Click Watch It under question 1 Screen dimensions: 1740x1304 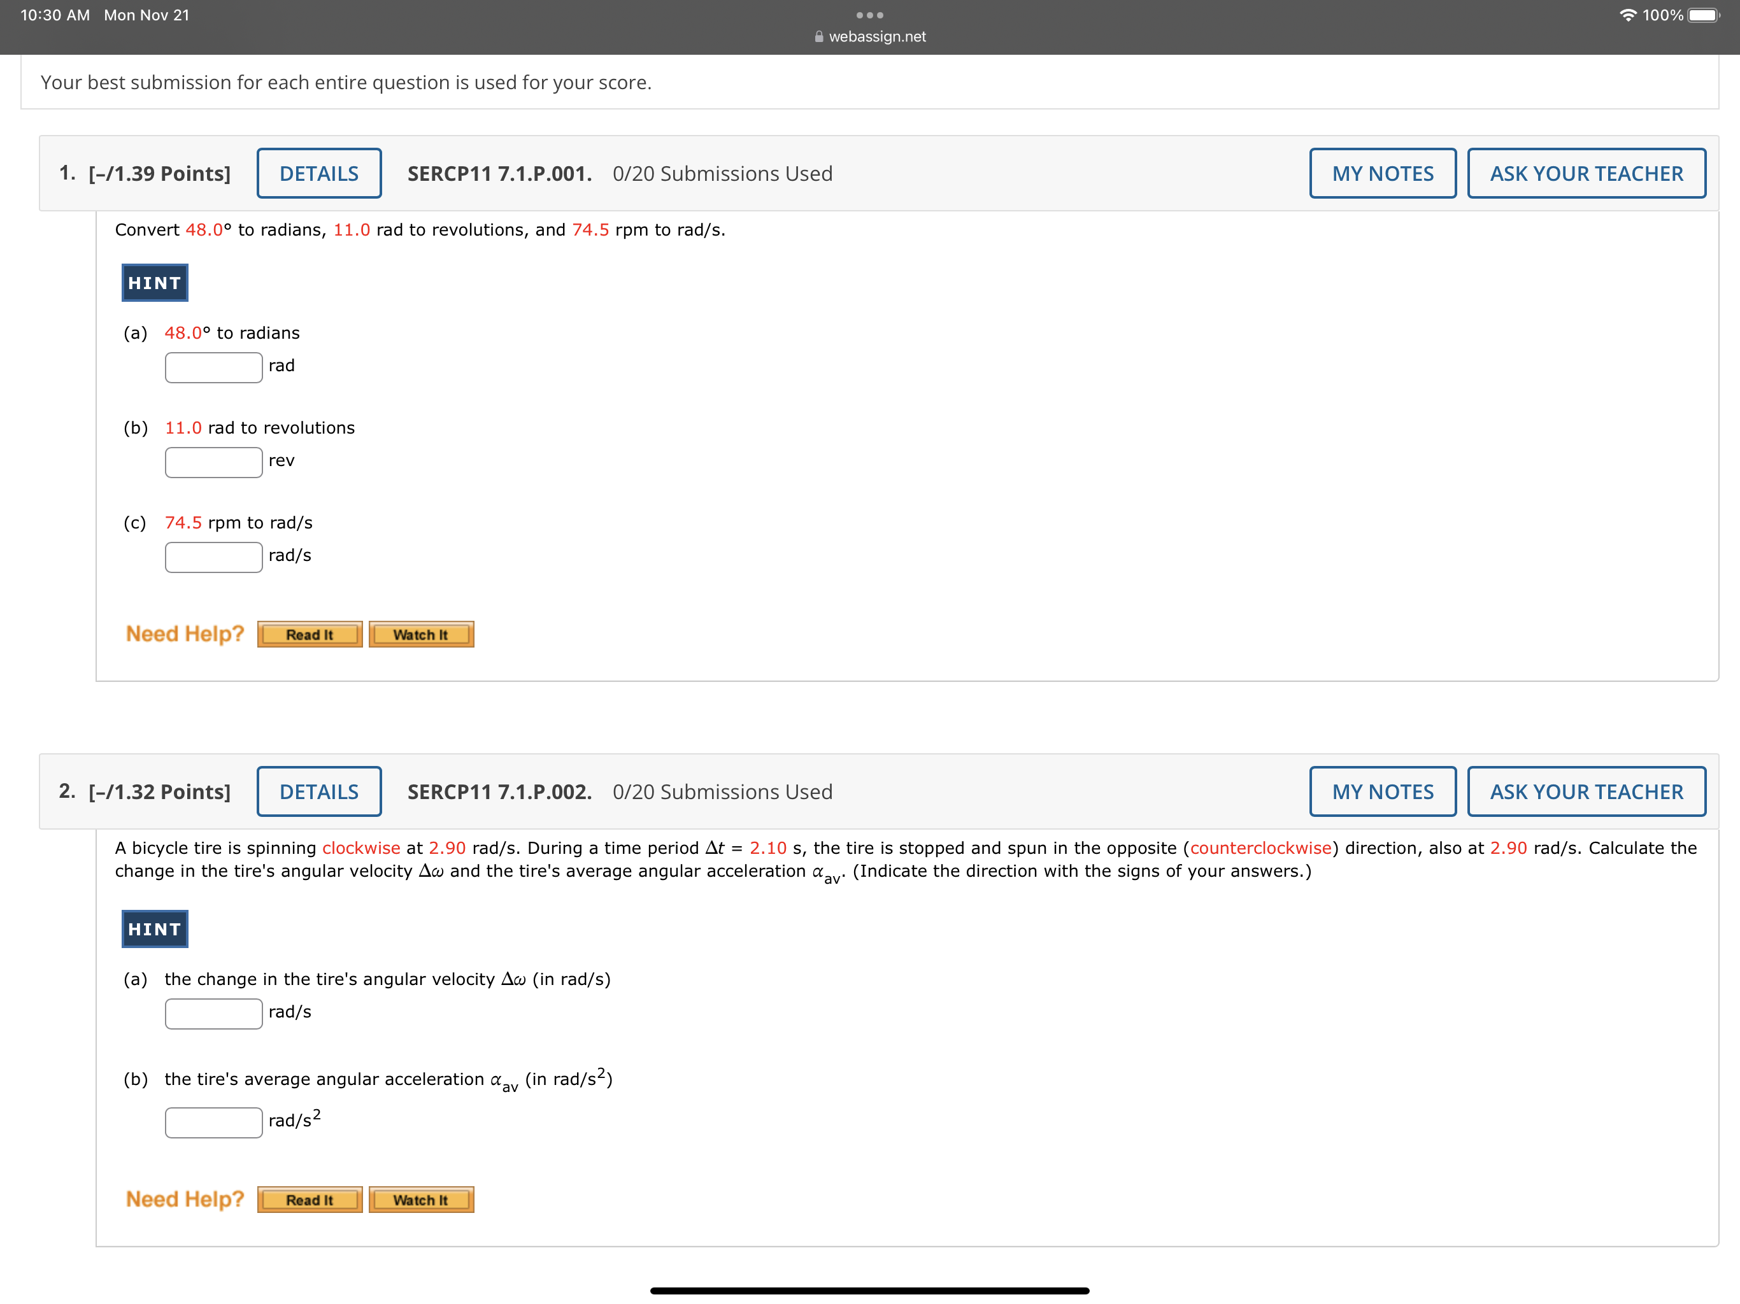pos(421,635)
